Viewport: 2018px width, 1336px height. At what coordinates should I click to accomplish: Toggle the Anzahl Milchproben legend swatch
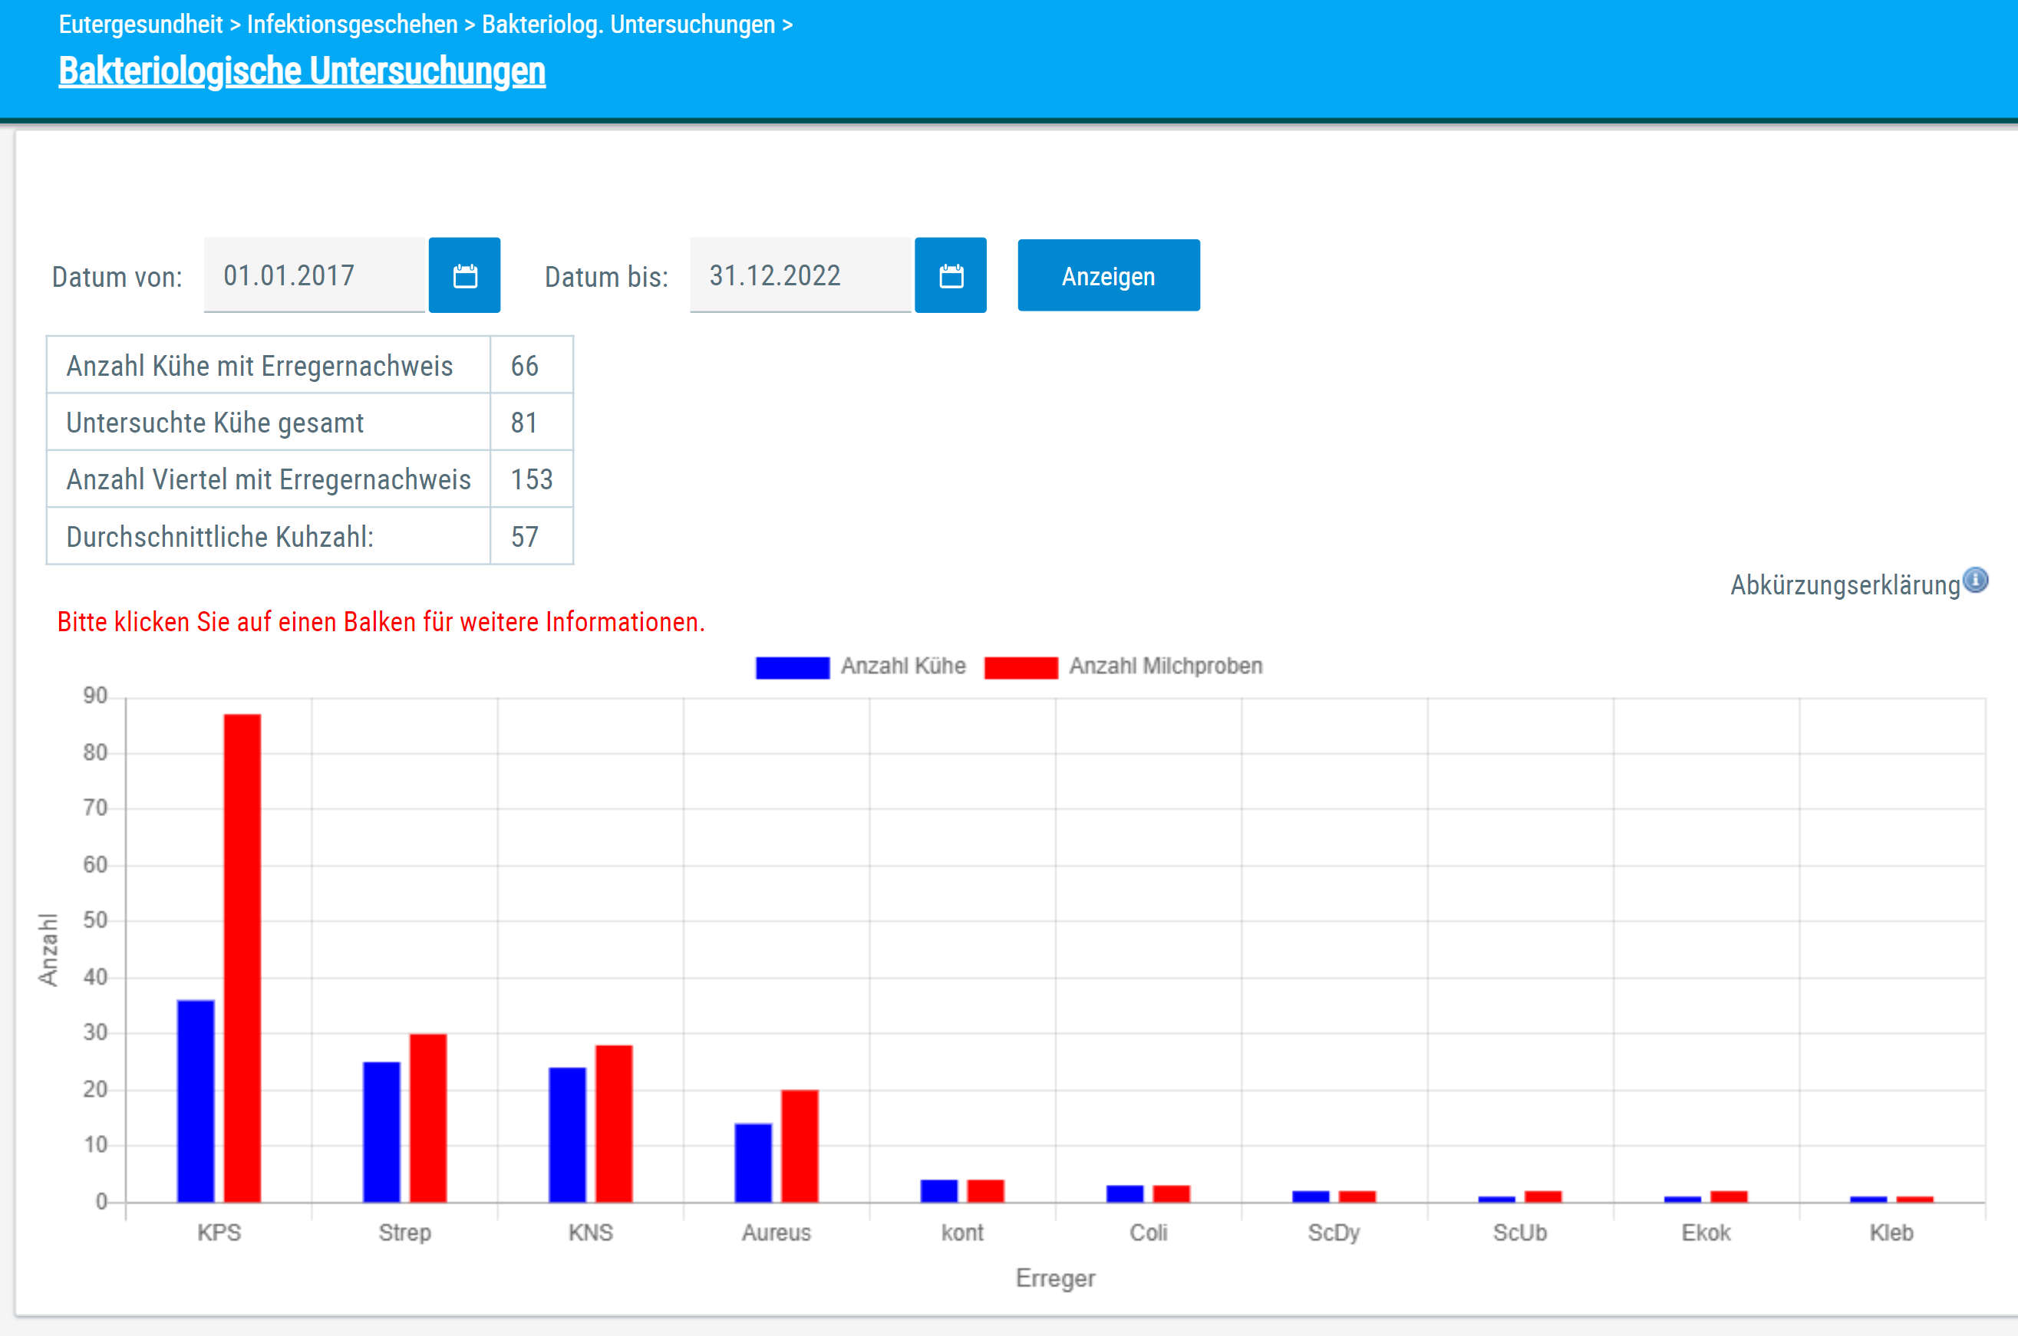click(1021, 667)
